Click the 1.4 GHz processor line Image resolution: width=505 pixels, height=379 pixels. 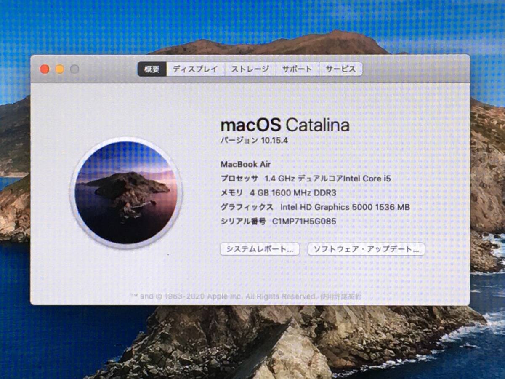pyautogui.click(x=306, y=179)
